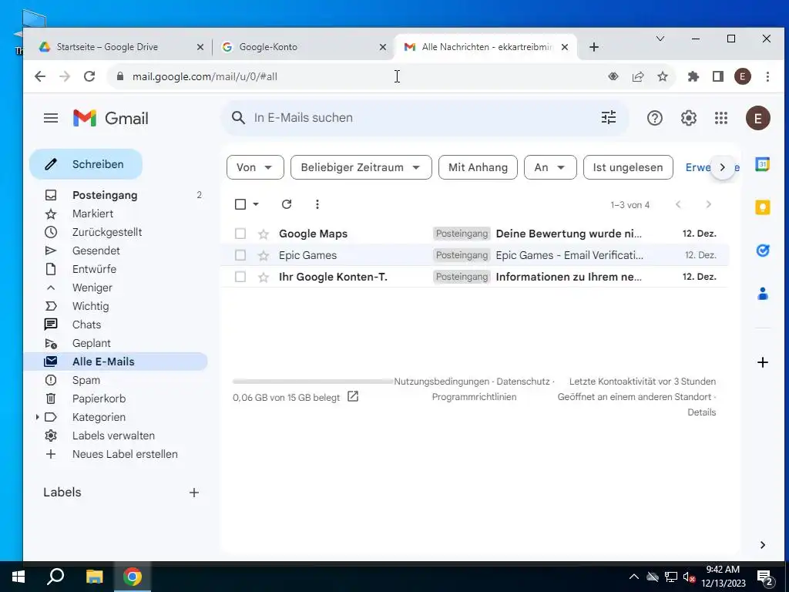Screen dimensions: 789x592
Task: Open Programmrichtlinien link
Action: click(474, 397)
